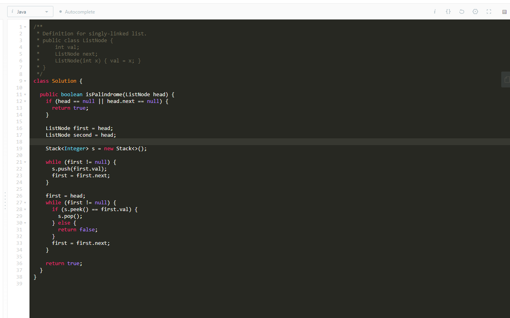Click 'if (s.peek() == first.val) {' line
The height and width of the screenshot is (318, 510).
click(95, 209)
